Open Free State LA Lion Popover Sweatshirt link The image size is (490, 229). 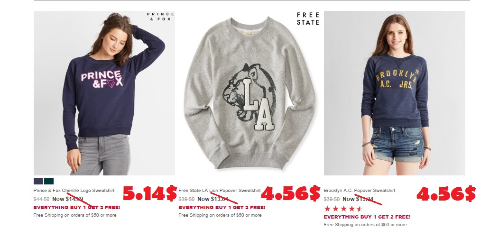pyautogui.click(x=219, y=190)
